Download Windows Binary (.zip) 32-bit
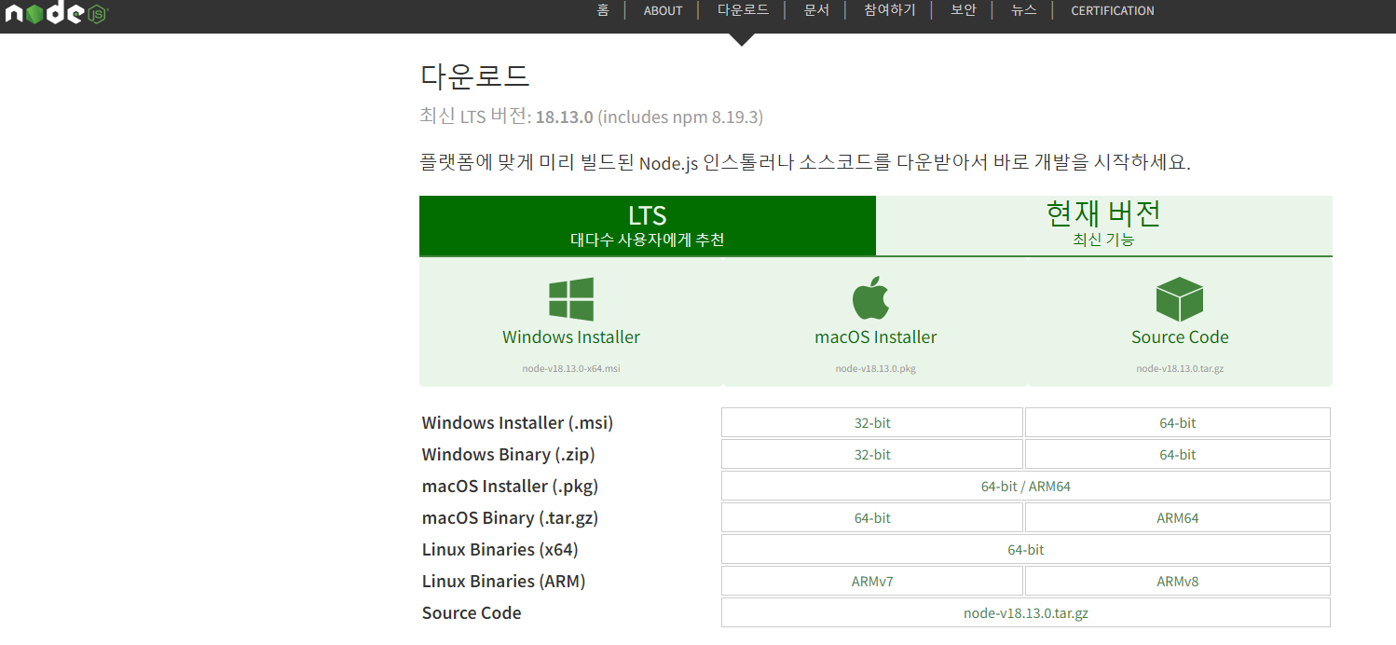The image size is (1396, 645). (872, 454)
